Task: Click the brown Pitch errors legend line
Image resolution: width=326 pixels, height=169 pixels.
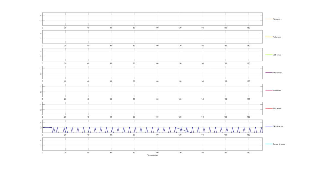Action: 269,19
